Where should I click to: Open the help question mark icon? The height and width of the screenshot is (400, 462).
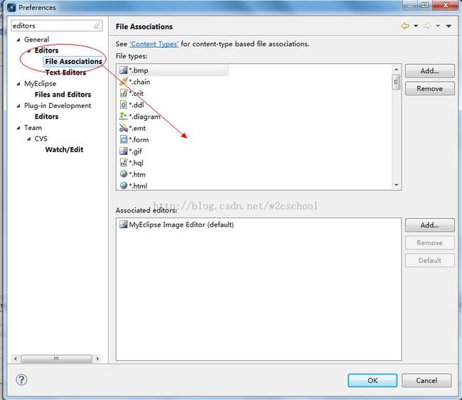click(21, 379)
